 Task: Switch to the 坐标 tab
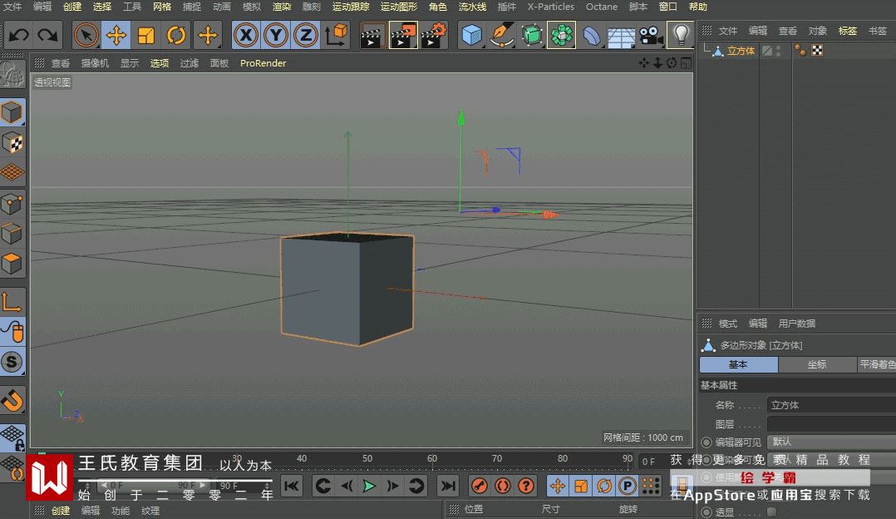click(x=817, y=364)
